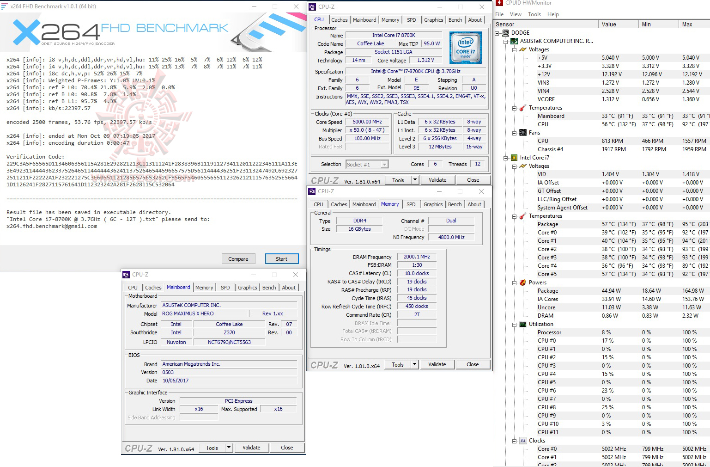Viewport: 710px width, 467px height.
Task: Collapse the Intel Core i7 node
Action: point(506,158)
